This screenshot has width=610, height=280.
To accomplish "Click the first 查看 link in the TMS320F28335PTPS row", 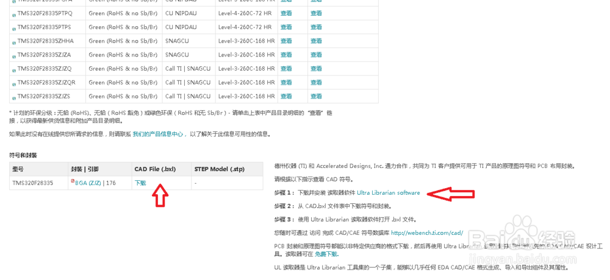I will [x=286, y=27].
